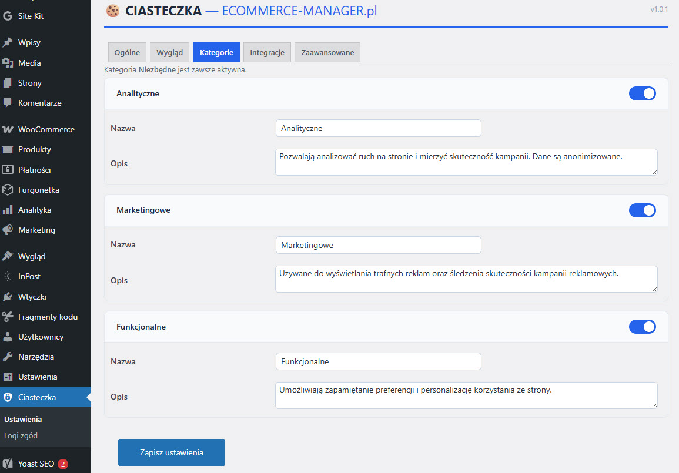Open Furgonetka box icon in sidebar
The width and height of the screenshot is (679, 473).
tap(8, 190)
